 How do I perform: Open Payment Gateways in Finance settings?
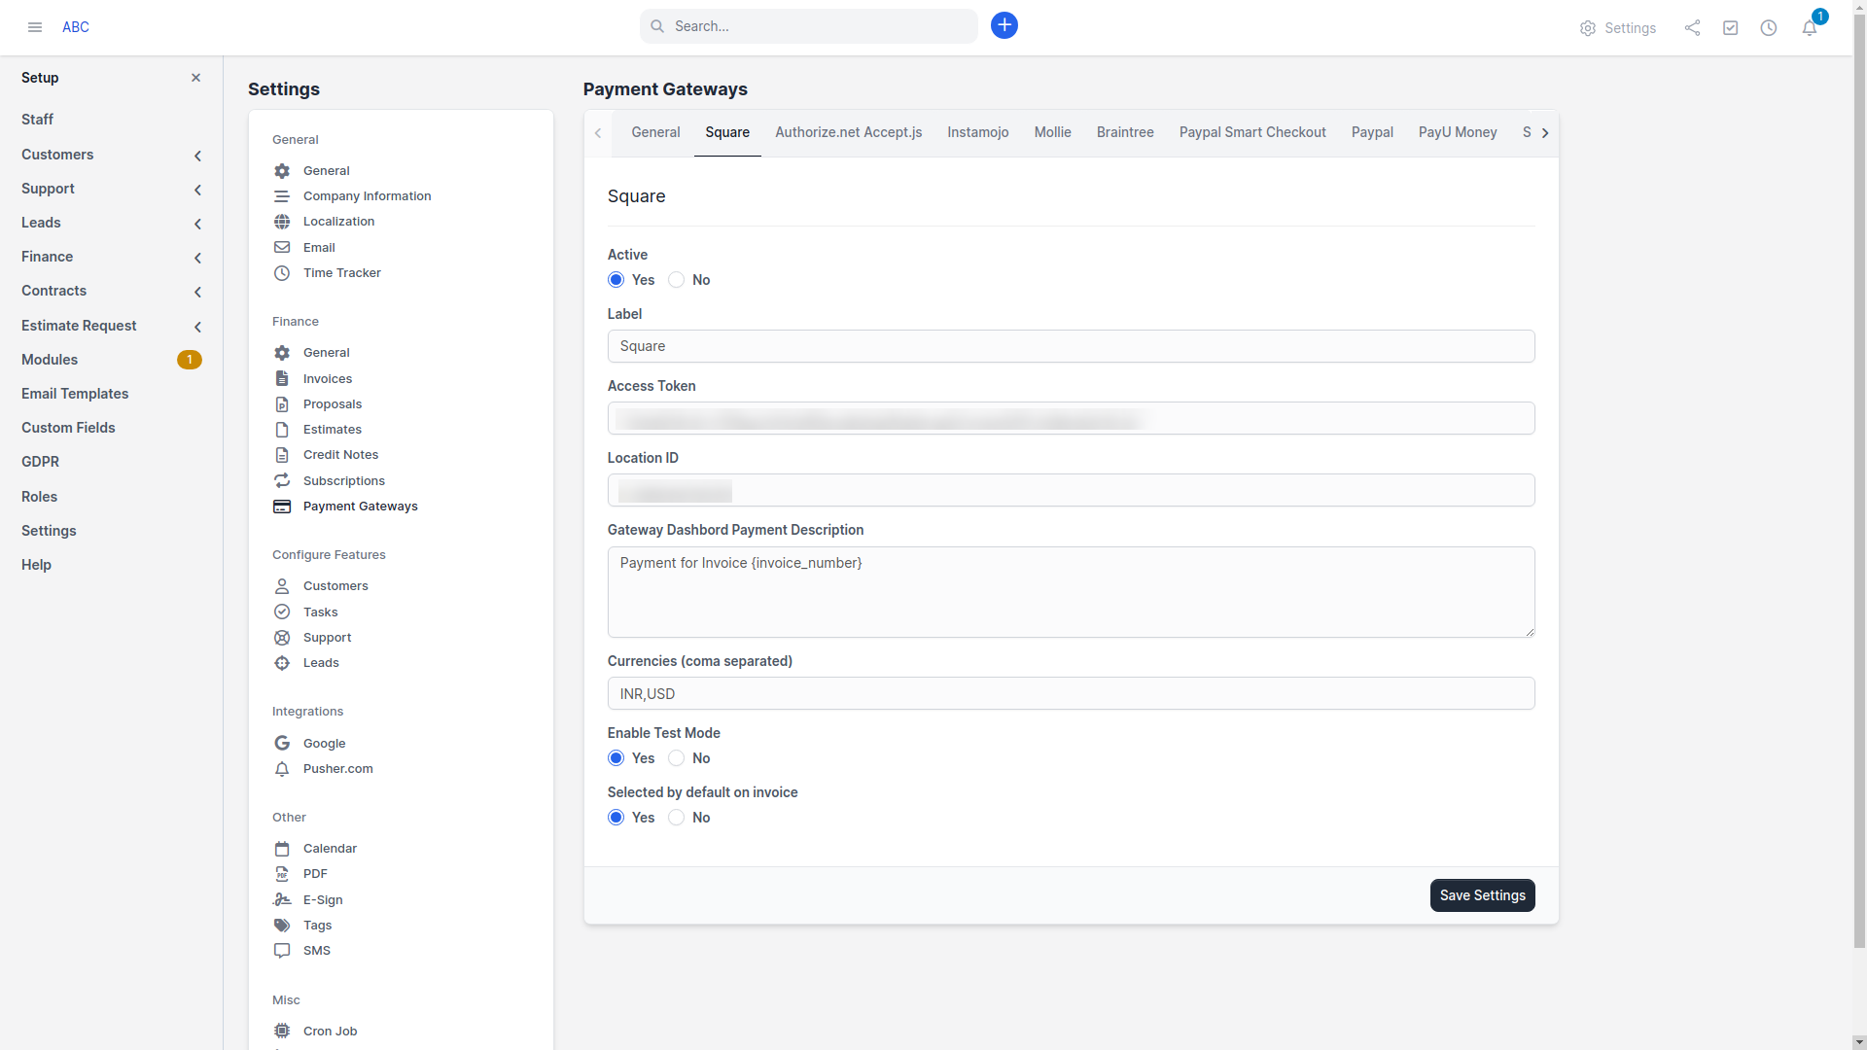358,506
